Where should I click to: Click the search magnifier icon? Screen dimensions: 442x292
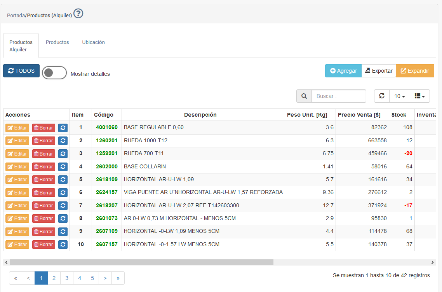coord(304,96)
